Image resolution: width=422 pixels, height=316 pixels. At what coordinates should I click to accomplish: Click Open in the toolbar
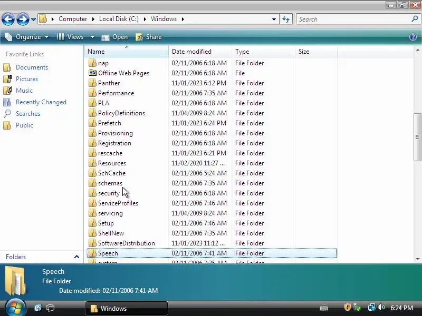coord(114,37)
